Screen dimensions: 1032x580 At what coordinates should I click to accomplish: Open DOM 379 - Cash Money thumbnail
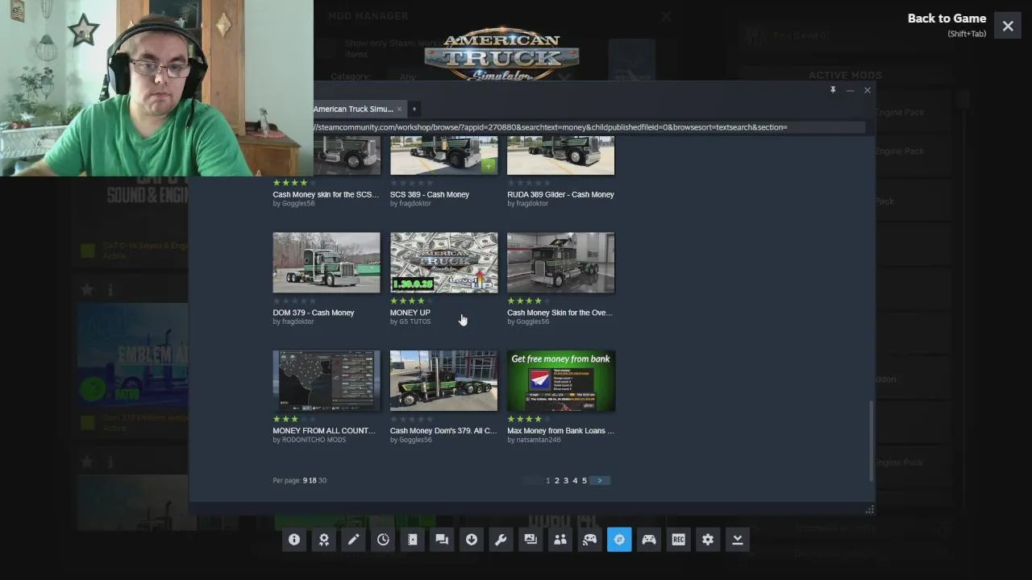(x=327, y=263)
